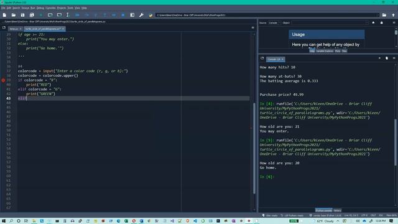Screen dimensions: 398x224
Task: Click the taskbar search magnifier icon
Action: point(11,221)
